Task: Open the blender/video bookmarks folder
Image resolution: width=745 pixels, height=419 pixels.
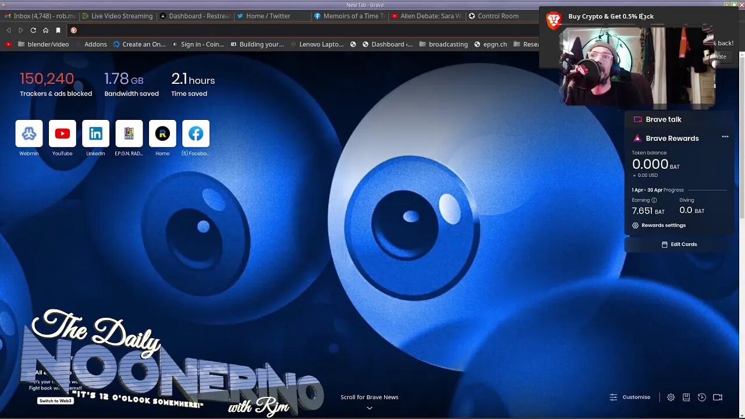Action: click(43, 44)
